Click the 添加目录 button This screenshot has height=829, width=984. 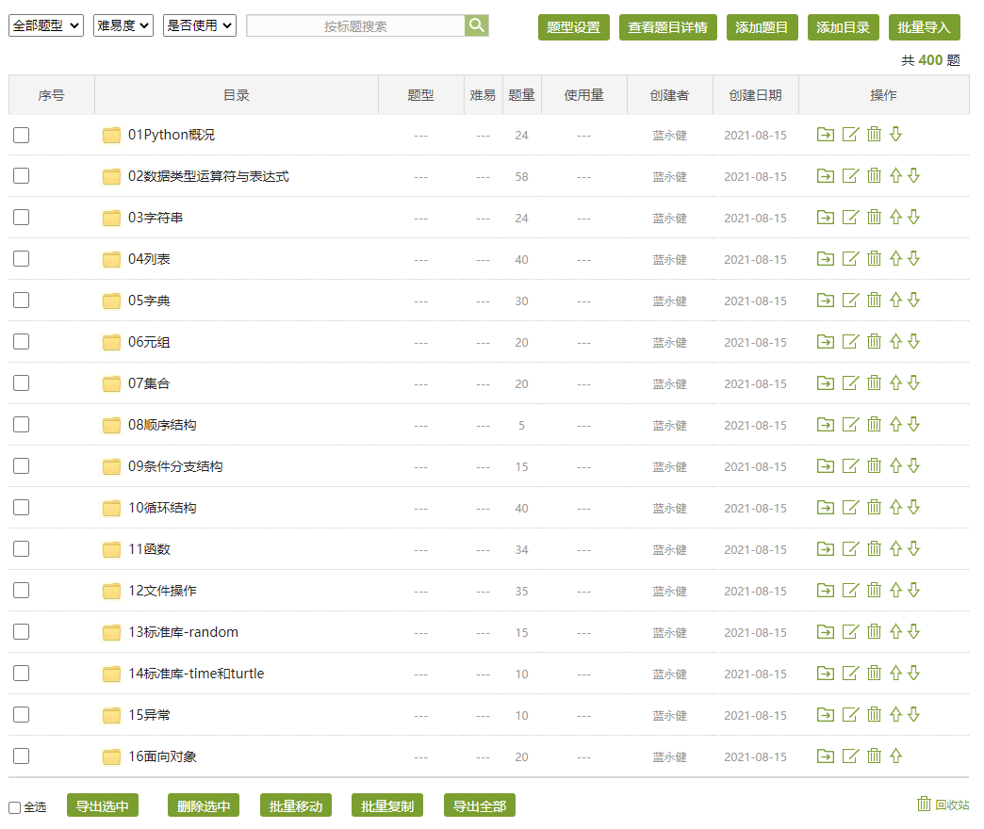[843, 27]
